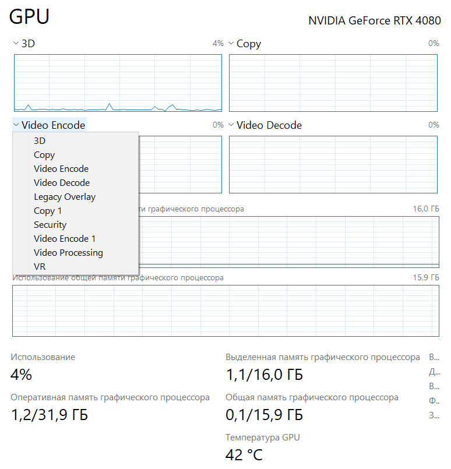Click the GPU temperature value
451x469 pixels.
point(244,454)
